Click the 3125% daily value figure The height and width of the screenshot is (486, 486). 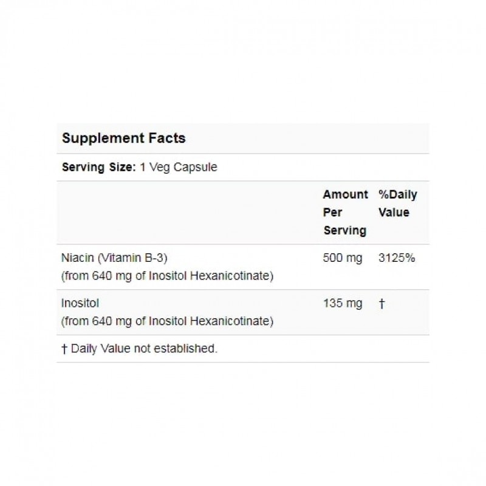point(397,259)
